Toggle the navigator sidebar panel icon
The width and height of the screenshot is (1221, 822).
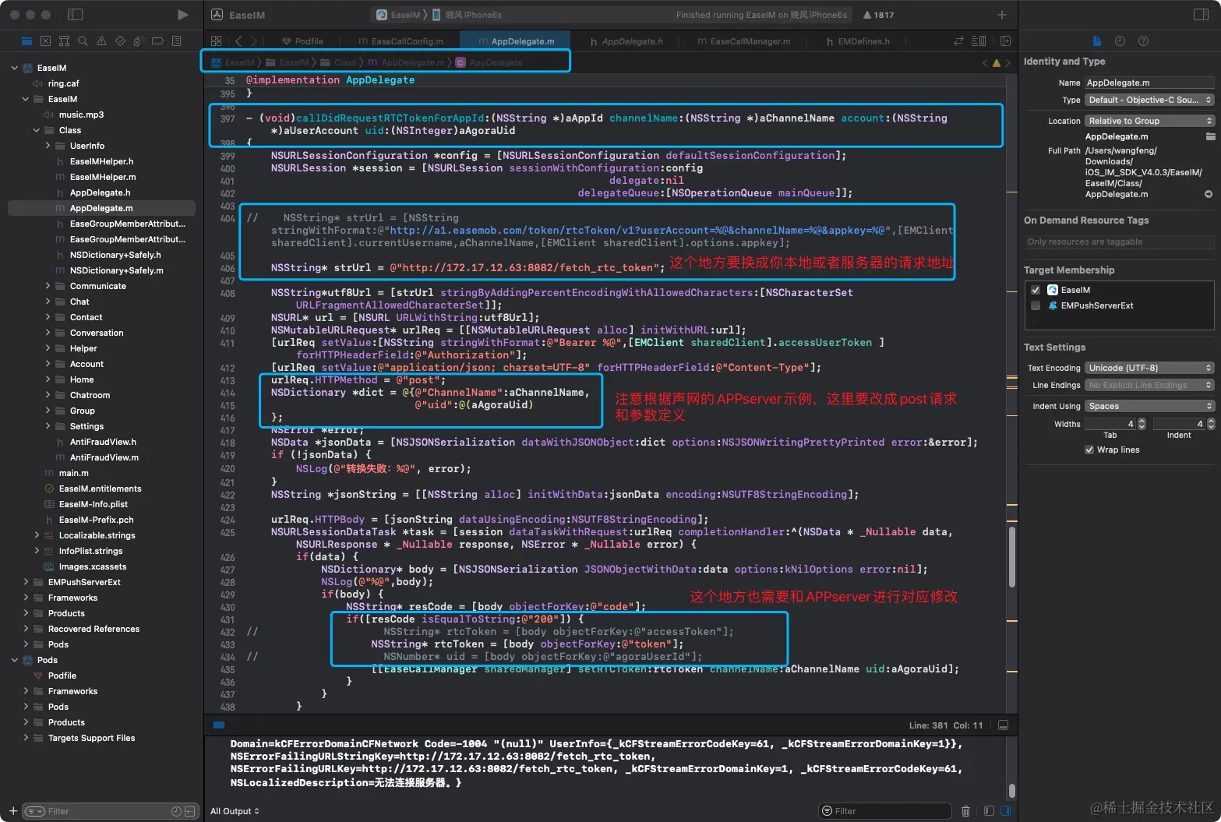(76, 15)
